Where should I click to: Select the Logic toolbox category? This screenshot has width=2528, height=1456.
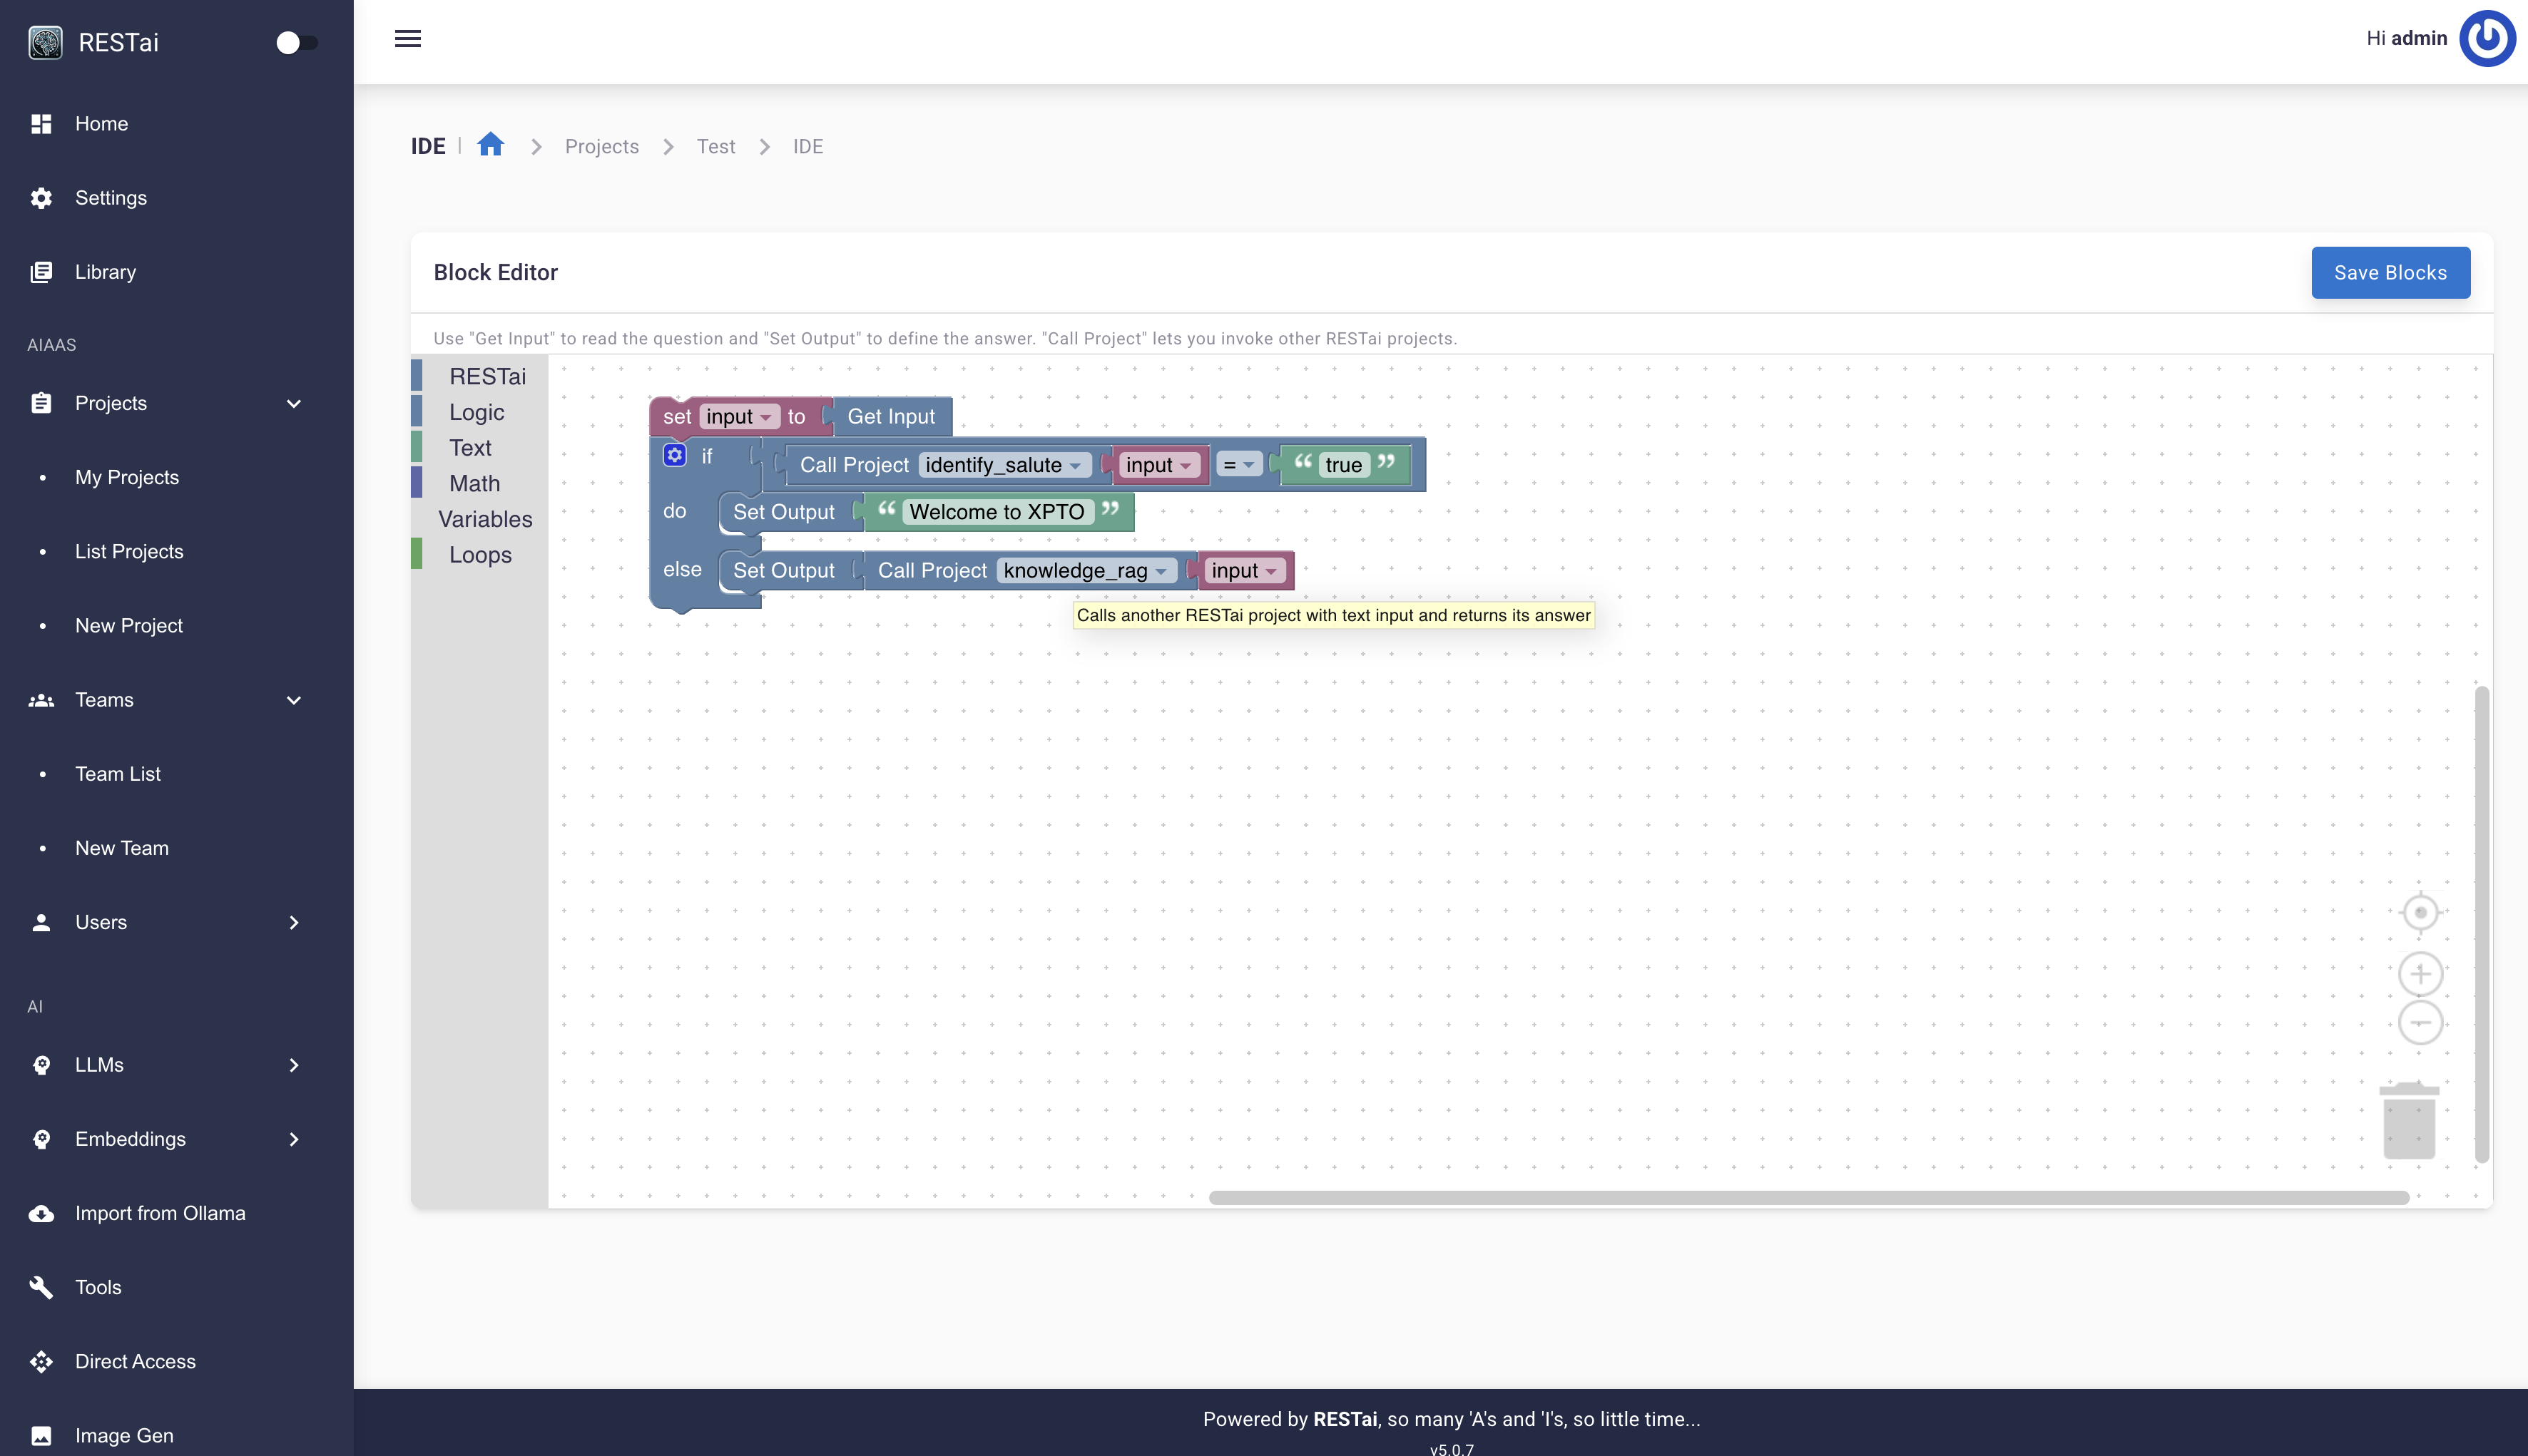476,412
